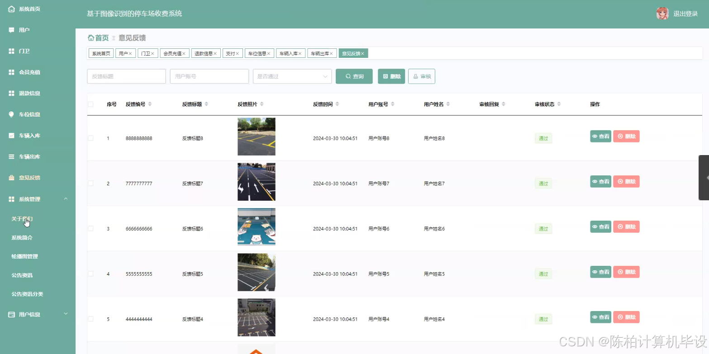The image size is (709, 354).
Task: Close the 会员充值 tab with its x
Action: (x=184, y=53)
